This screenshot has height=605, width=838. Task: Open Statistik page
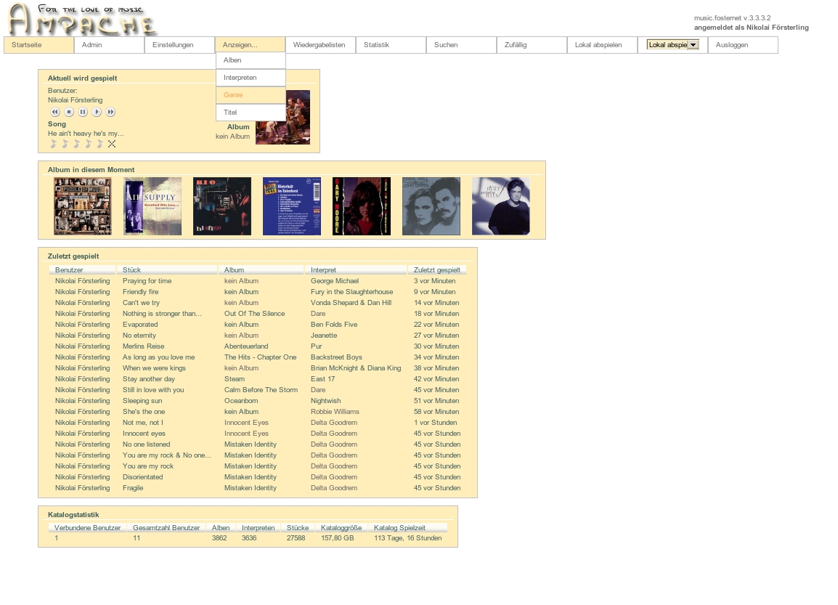click(391, 45)
